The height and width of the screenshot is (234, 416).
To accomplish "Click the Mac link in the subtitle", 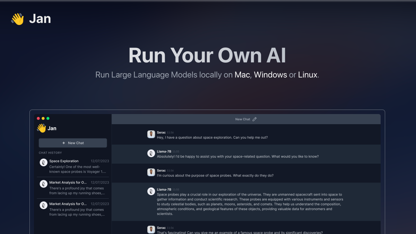I will coord(242,75).
